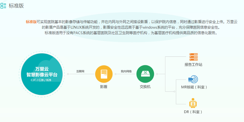Click the yellow 影盾 server icon
This screenshot has width=244, height=122.
[104, 74]
